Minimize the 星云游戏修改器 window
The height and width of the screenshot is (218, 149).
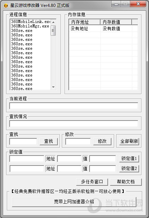point(116,4)
